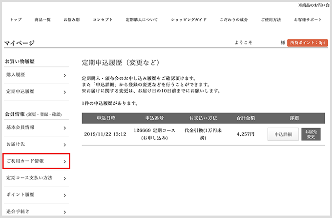Open 退会手続き in the sidebar

[x=36, y=211]
